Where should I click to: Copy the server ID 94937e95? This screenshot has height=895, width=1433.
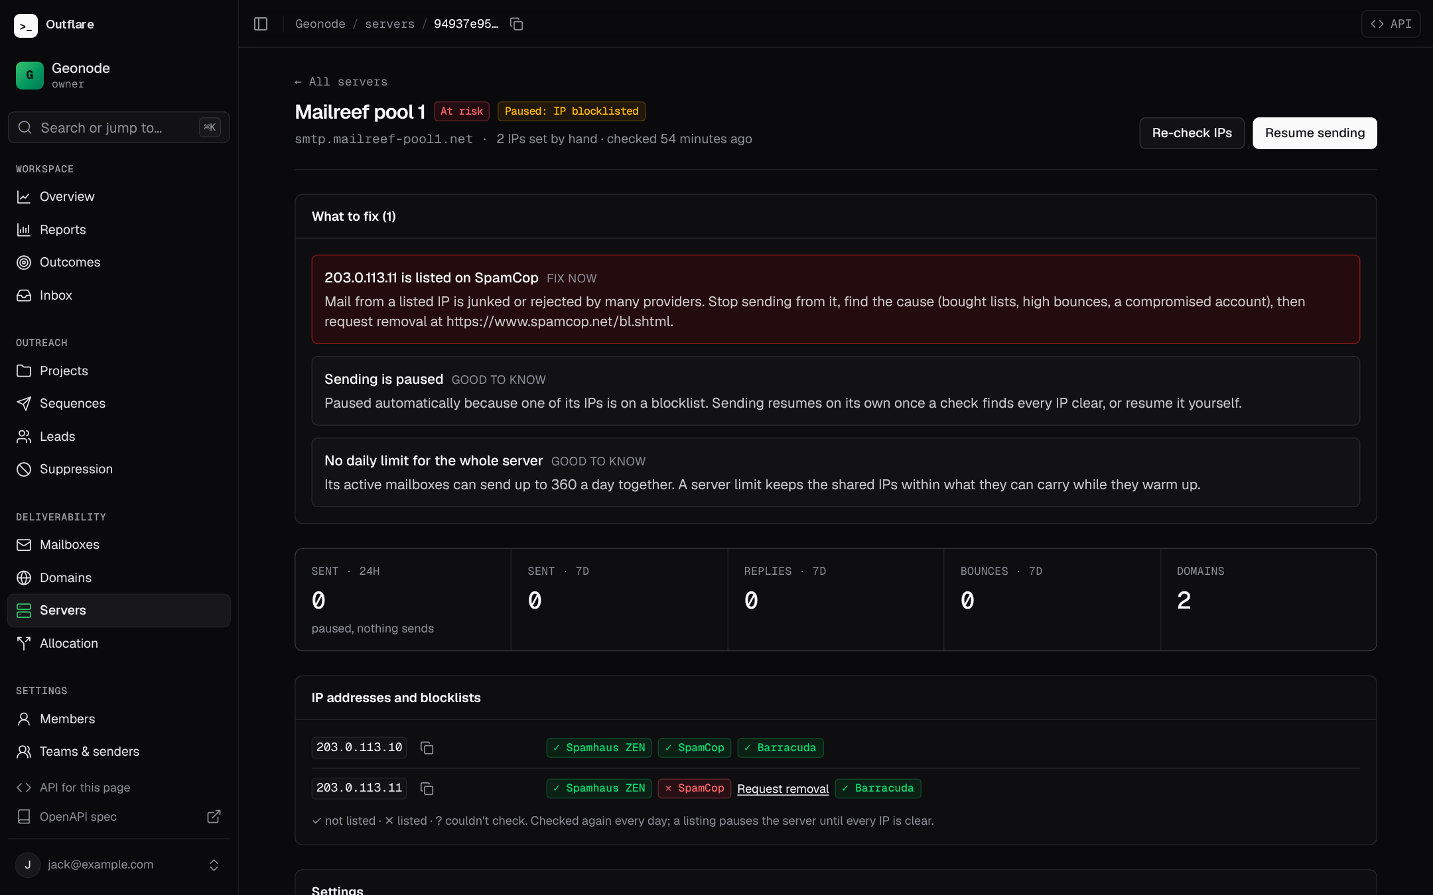(x=516, y=24)
